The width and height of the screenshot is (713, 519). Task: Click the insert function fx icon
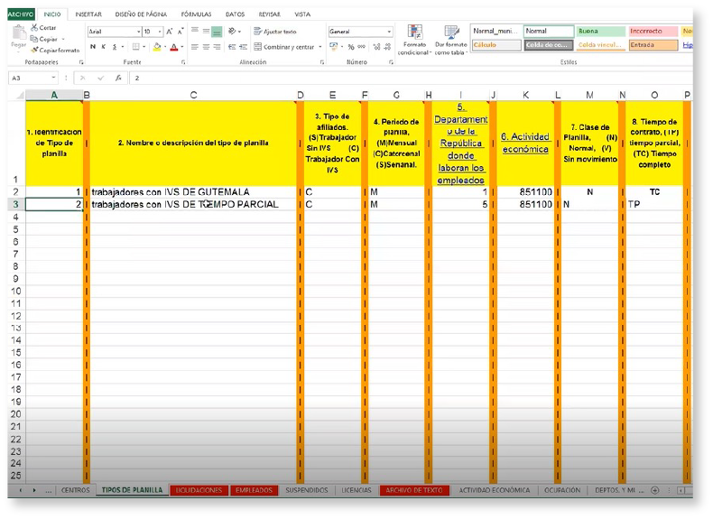point(118,79)
